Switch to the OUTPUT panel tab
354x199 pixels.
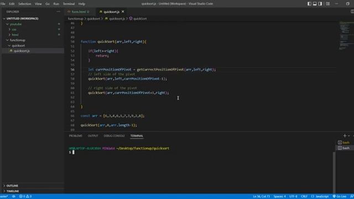coord(93,136)
